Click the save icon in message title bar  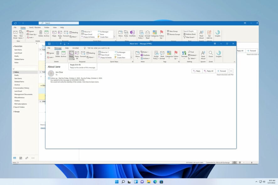coord(49,44)
